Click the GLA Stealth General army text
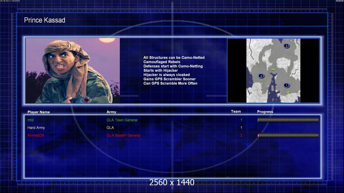 coord(123,135)
